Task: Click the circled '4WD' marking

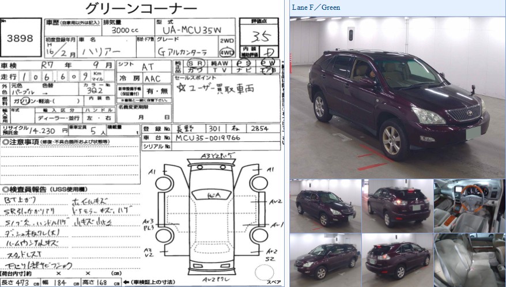Action: 227,52
